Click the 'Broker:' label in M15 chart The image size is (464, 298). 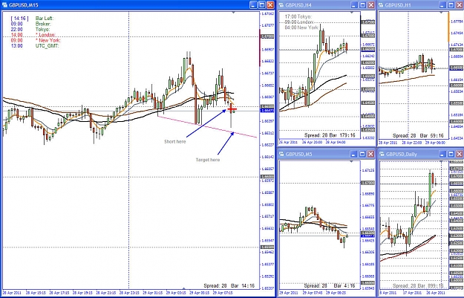click(x=43, y=24)
